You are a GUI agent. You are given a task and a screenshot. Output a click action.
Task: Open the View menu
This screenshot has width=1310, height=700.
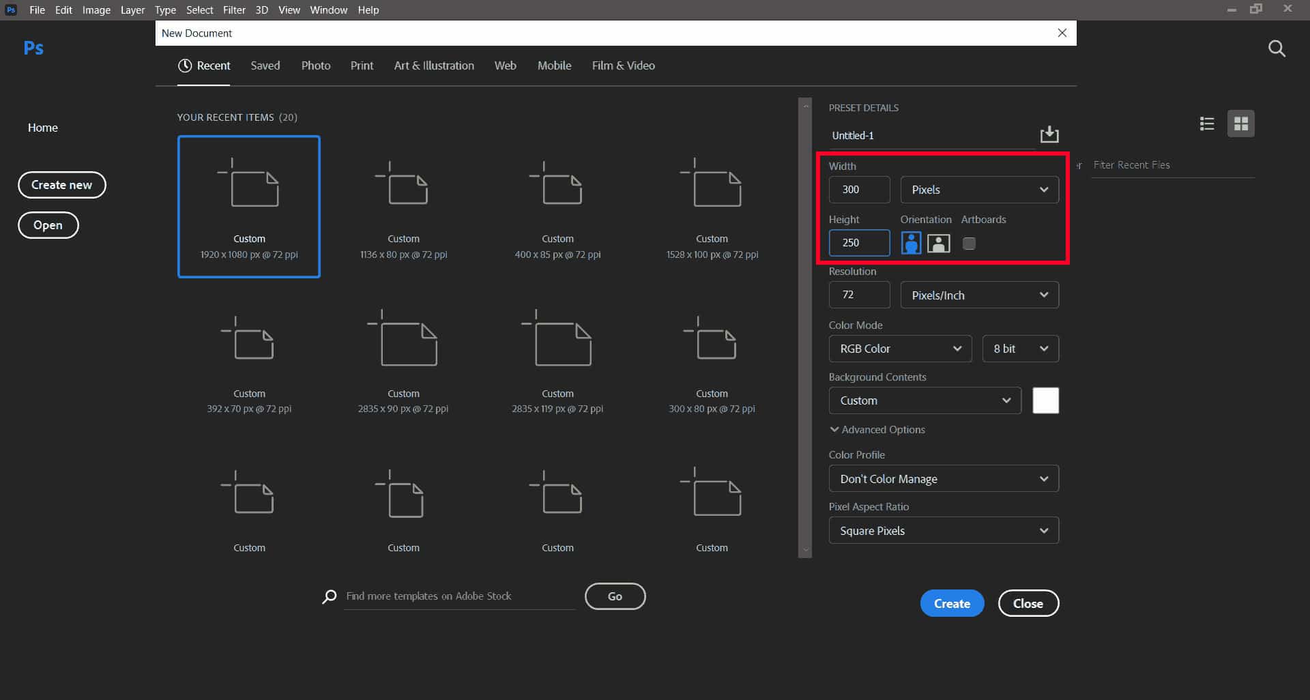[x=289, y=10]
